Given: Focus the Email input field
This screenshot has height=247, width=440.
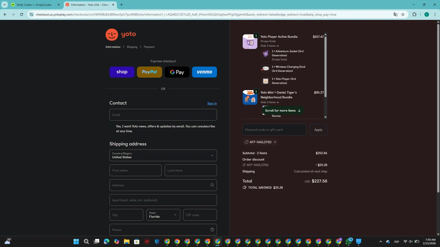Looking at the screenshot, I should (163, 115).
